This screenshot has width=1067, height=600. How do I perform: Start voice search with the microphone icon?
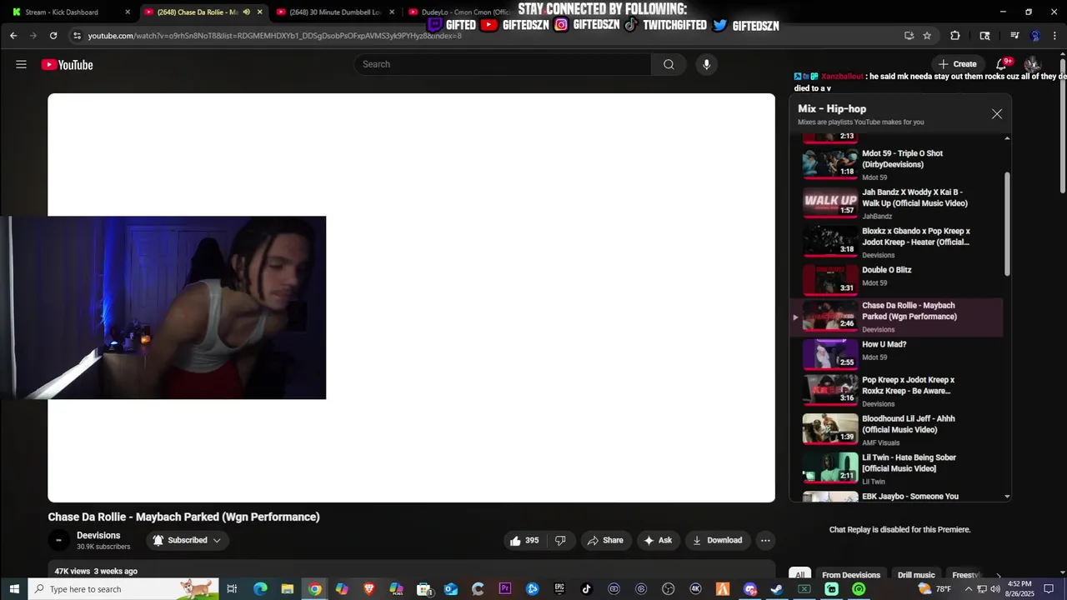[706, 64]
